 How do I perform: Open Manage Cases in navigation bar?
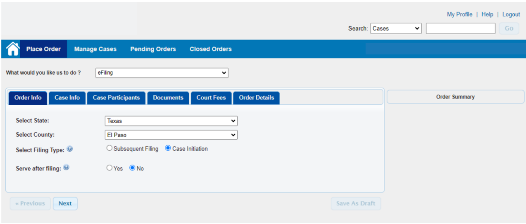pyautogui.click(x=95, y=49)
